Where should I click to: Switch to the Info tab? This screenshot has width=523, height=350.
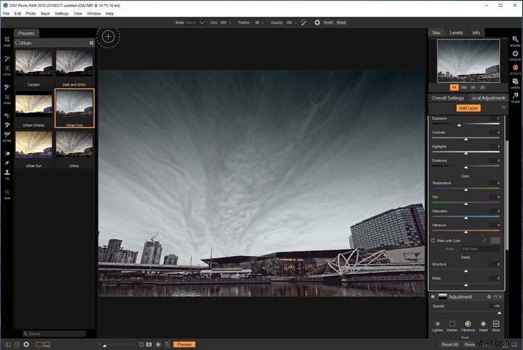[x=476, y=33]
